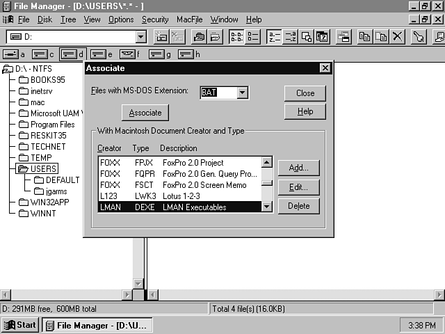Screen dimensions: 445x334
Task: Open the drive selection D: dropdown
Action: pyautogui.click(x=141, y=37)
